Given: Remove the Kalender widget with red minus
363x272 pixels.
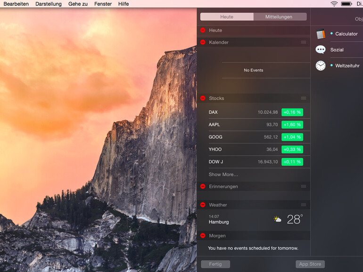Looking at the screenshot, I should 203,42.
